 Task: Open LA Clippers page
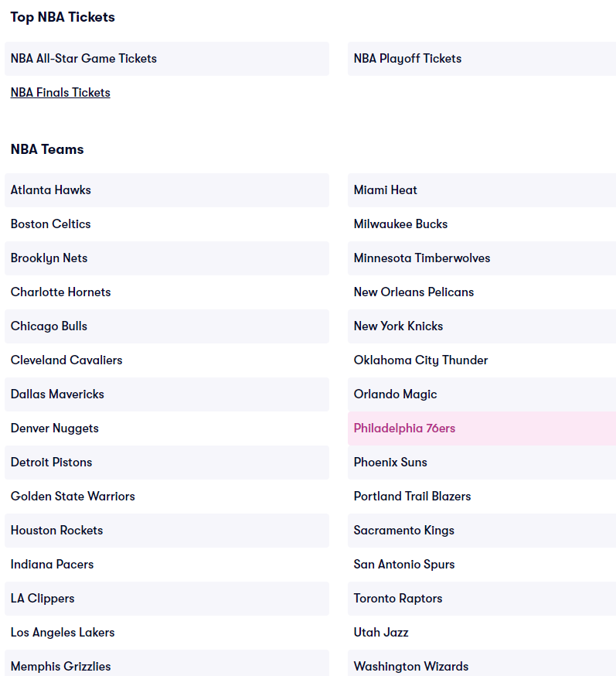coord(167,599)
